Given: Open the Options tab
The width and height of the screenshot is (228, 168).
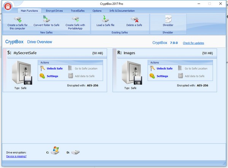Looking at the screenshot, I should (x=97, y=11).
